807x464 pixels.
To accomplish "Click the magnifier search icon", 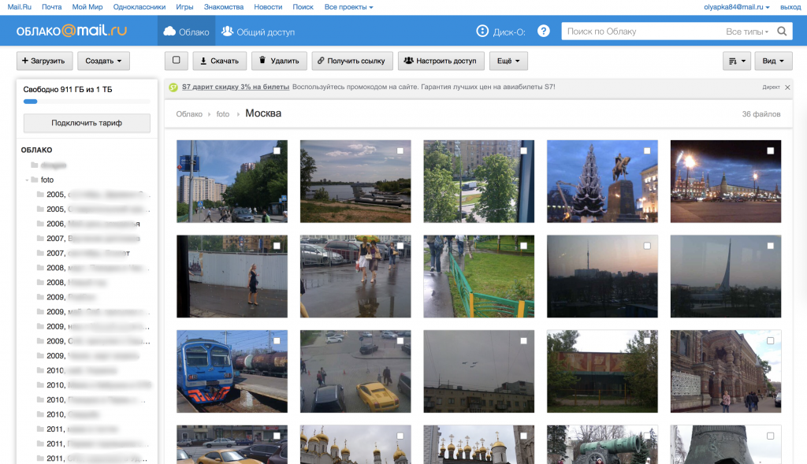I will [x=782, y=32].
